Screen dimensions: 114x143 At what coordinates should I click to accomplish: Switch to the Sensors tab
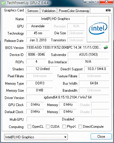tap(33, 11)
